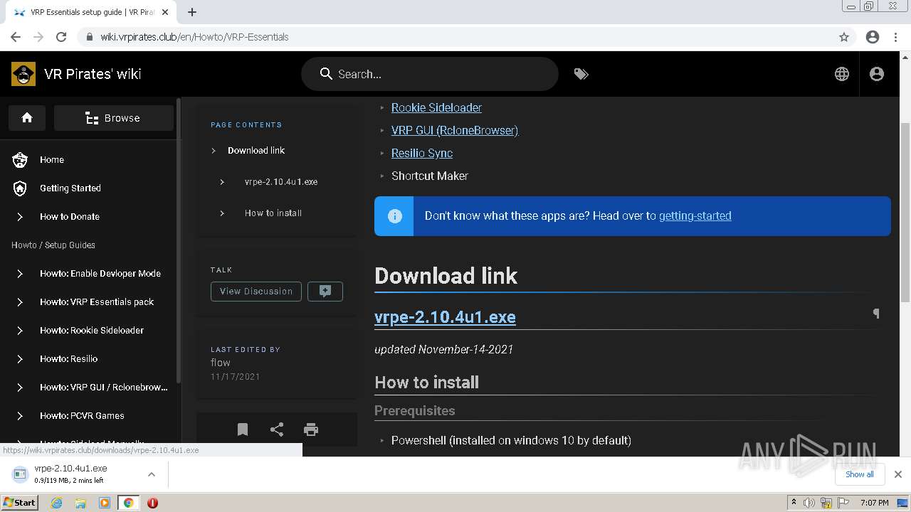Click the search magnifier icon
911x512 pixels.
click(x=326, y=74)
